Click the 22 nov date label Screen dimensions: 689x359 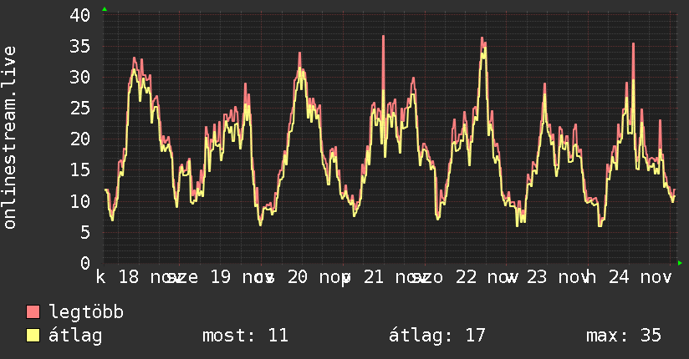point(487,277)
